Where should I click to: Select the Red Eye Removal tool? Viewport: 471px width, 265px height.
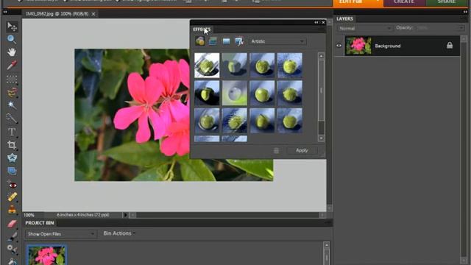[x=12, y=185]
